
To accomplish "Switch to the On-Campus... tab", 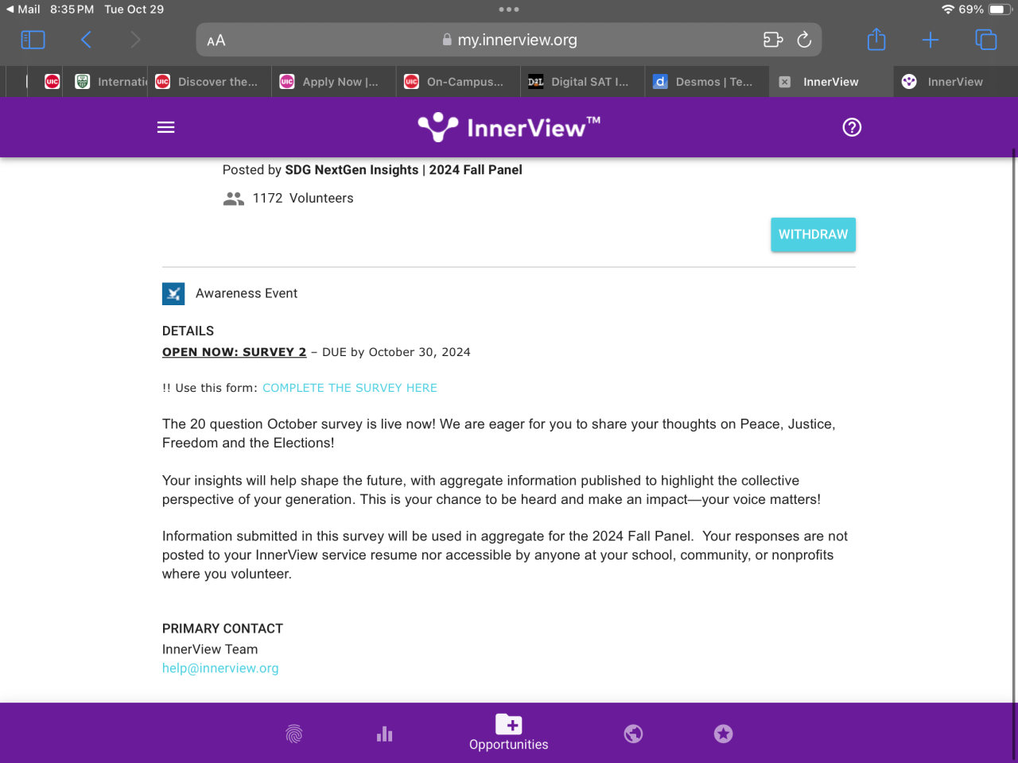I will point(458,82).
